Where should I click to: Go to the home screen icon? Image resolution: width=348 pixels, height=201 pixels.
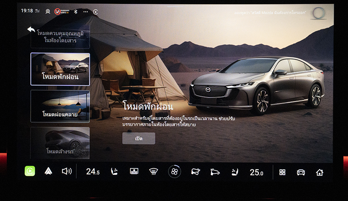pos(320,172)
